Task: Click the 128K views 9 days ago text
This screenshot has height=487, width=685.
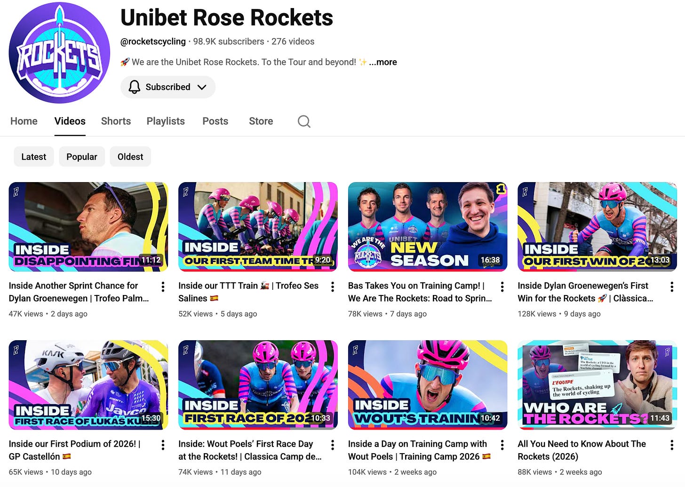Action: point(559,314)
